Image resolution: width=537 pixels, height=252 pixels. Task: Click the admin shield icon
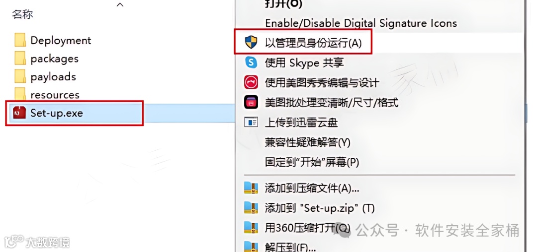click(251, 43)
